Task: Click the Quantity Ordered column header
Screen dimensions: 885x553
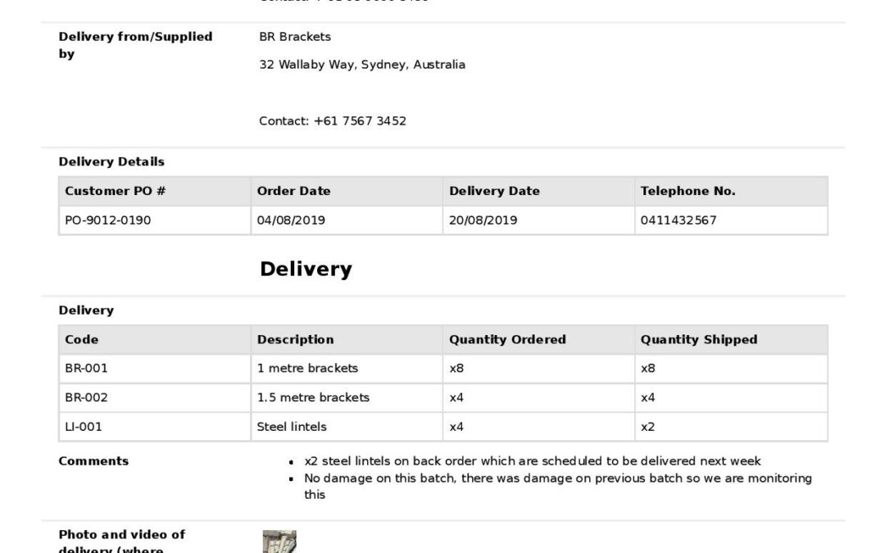Action: click(x=507, y=340)
